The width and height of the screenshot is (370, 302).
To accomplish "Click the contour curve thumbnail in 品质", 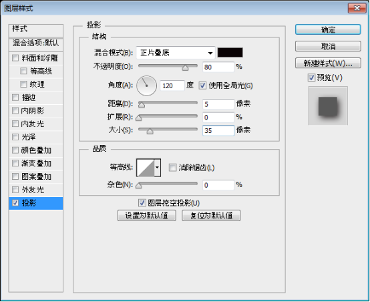I will [x=146, y=168].
